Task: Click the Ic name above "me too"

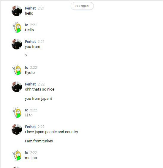Action: point(26,153)
